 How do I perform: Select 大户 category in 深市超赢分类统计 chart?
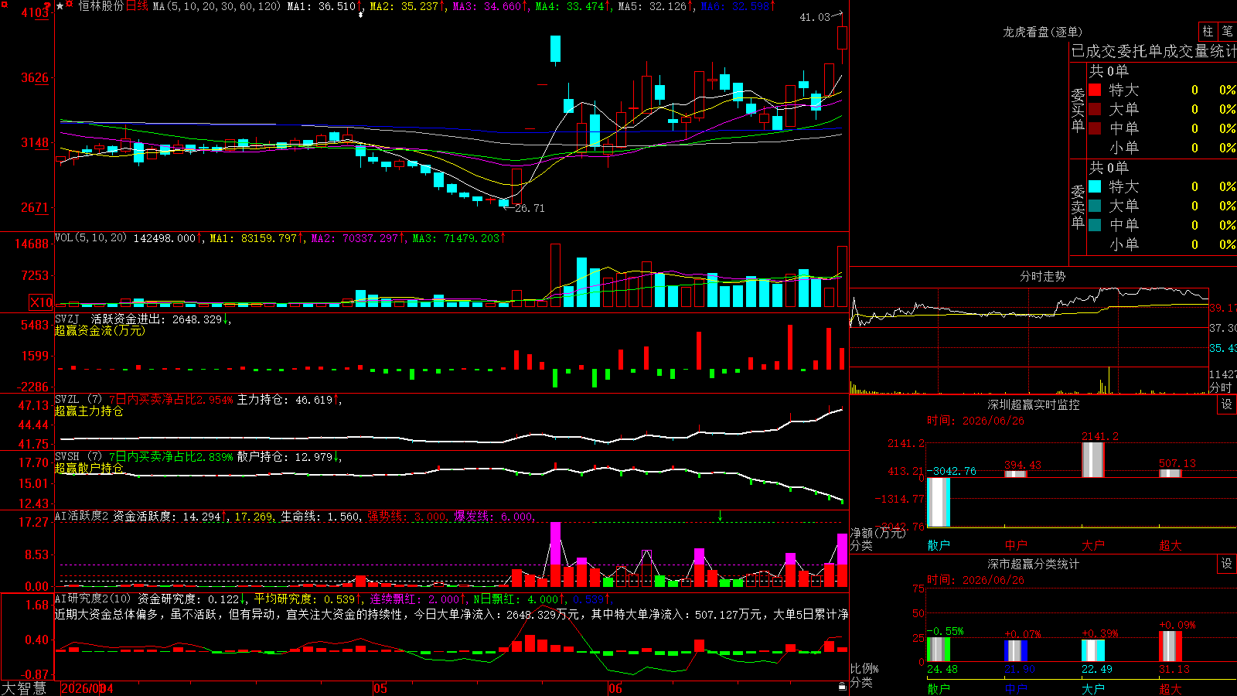[x=1093, y=688]
